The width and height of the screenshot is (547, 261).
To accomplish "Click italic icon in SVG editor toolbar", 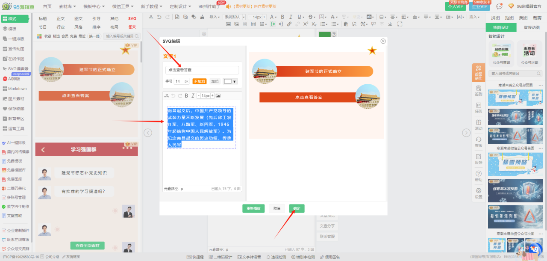I will 193,95.
